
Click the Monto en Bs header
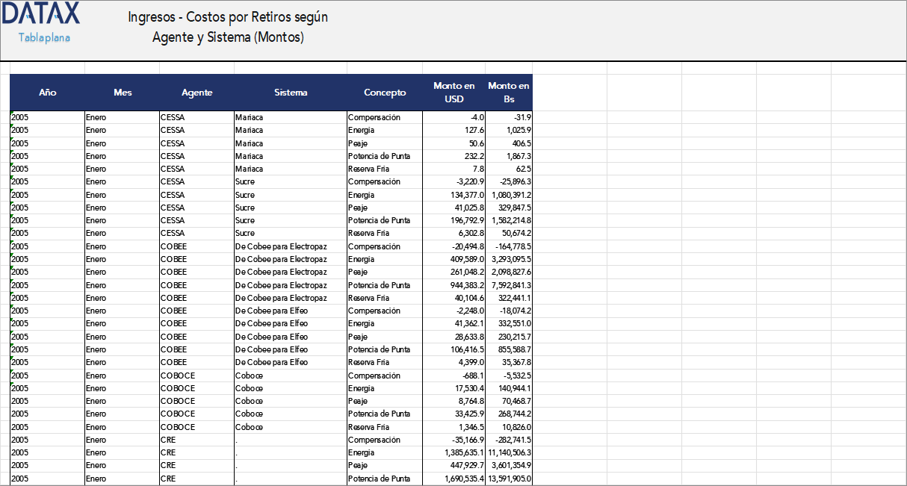(509, 93)
